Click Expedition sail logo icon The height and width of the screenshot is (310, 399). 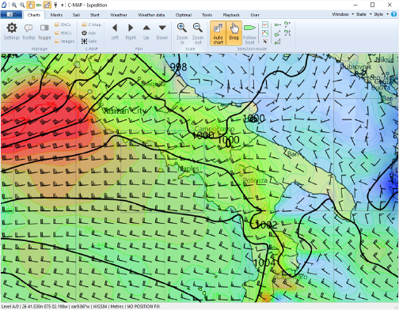pyautogui.click(x=4, y=5)
